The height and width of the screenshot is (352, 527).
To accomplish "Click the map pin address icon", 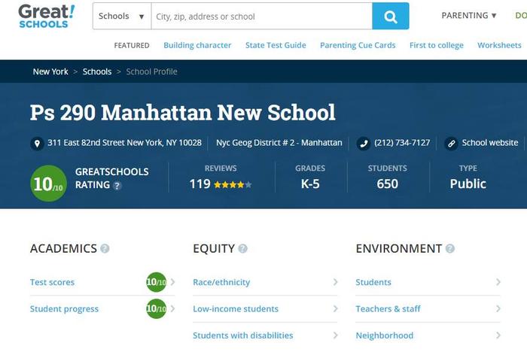I will (37, 144).
